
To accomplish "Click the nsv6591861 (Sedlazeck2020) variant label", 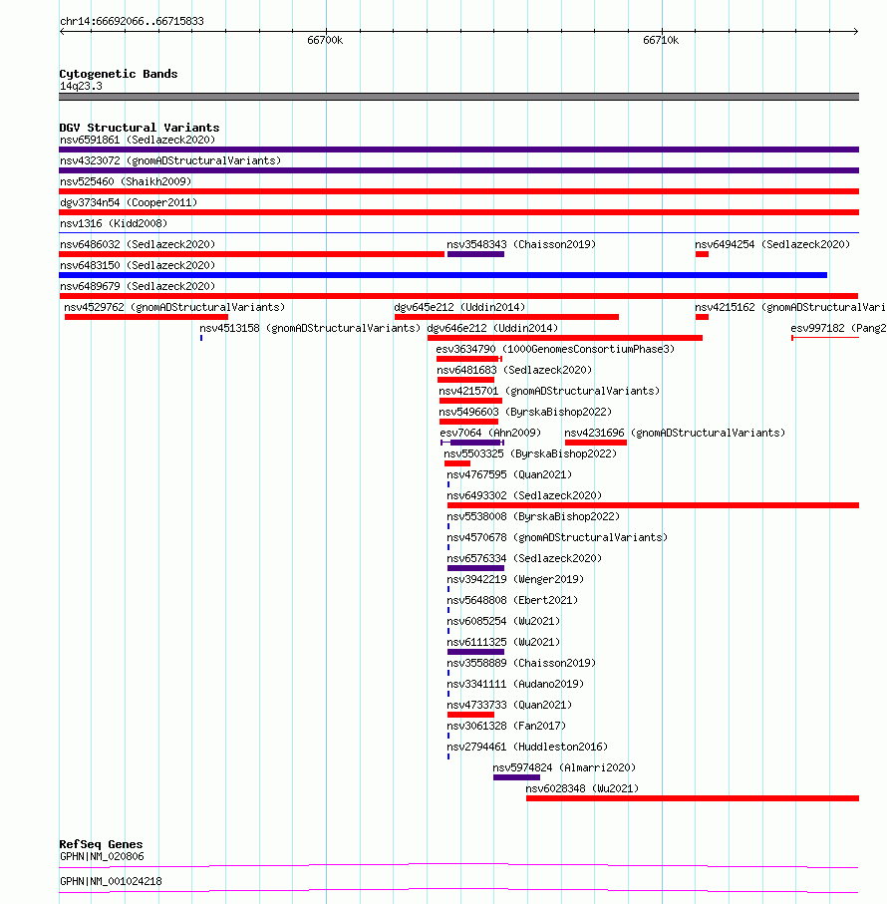I will click(x=138, y=141).
